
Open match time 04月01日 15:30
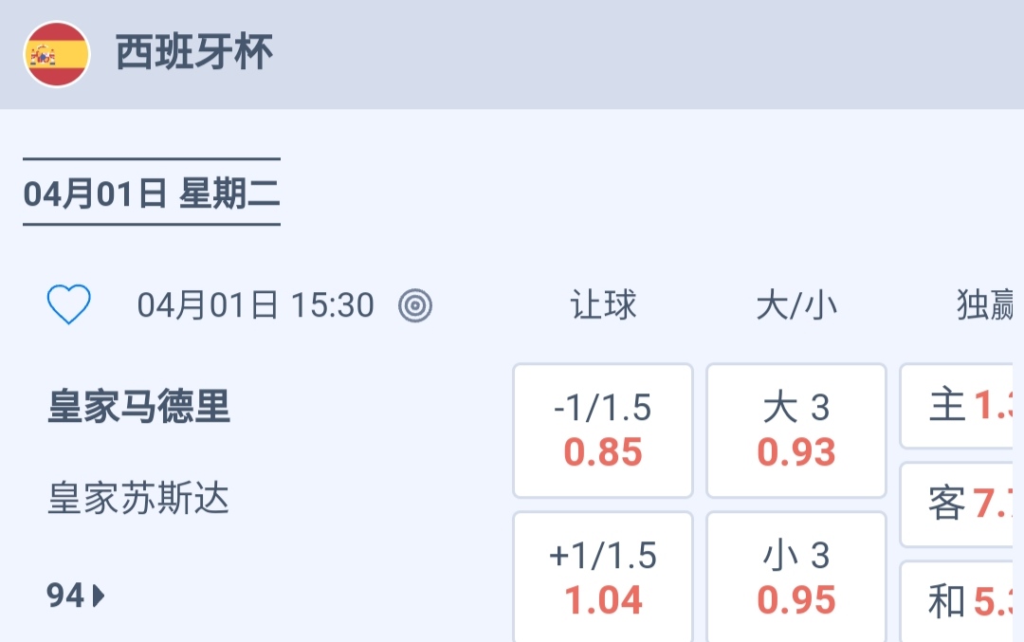(256, 305)
